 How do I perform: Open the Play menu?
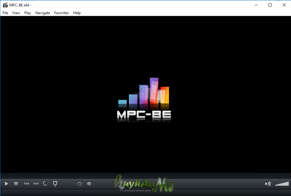[28, 13]
